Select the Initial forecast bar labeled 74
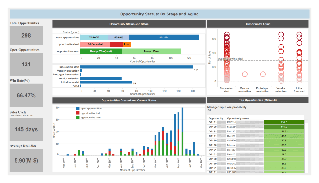Screen dimensions: 319x183 106,82
